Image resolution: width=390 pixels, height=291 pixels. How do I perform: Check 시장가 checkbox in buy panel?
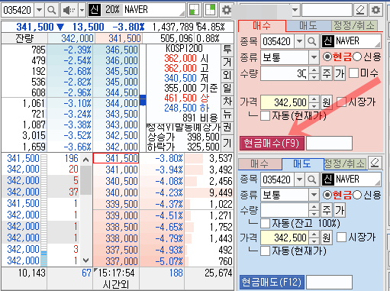pos(341,102)
